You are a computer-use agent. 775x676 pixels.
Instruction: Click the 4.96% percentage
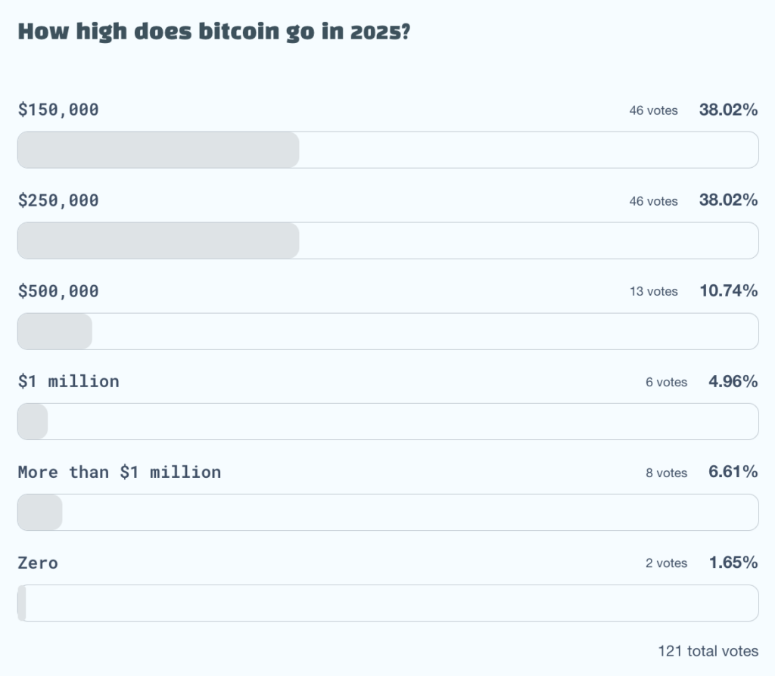(733, 381)
